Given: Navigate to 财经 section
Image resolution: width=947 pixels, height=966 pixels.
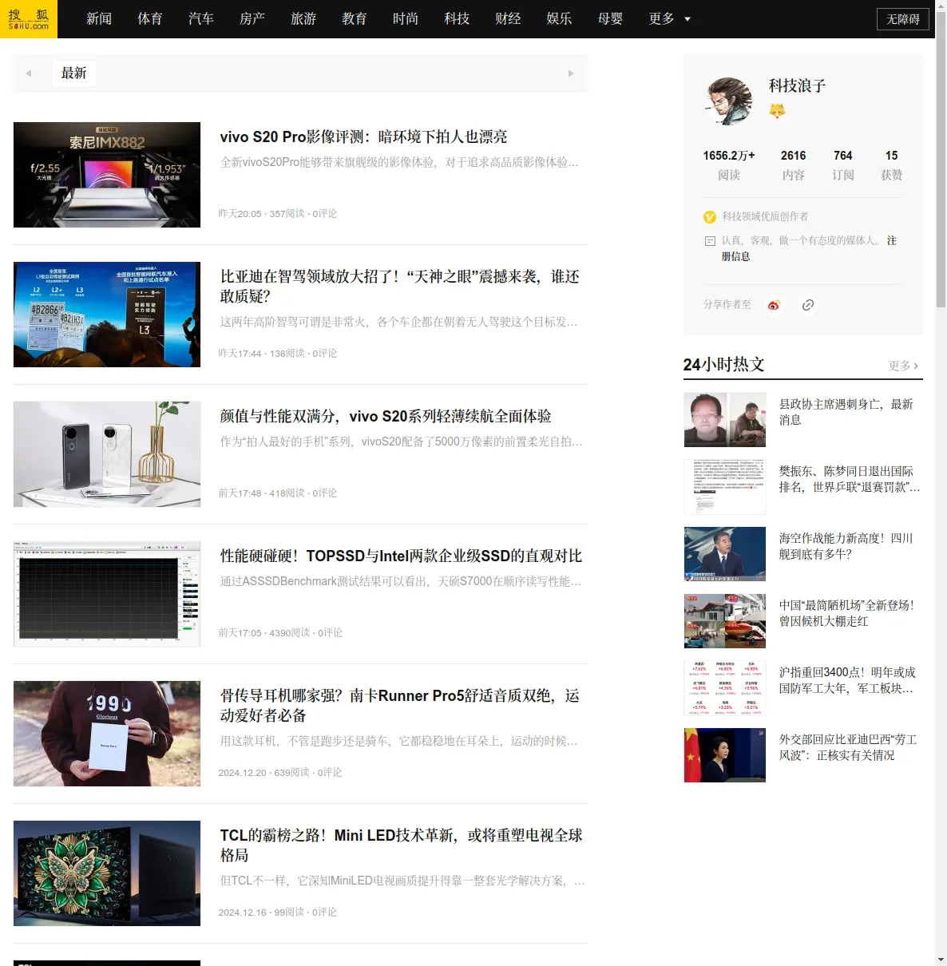Looking at the screenshot, I should click(x=508, y=18).
